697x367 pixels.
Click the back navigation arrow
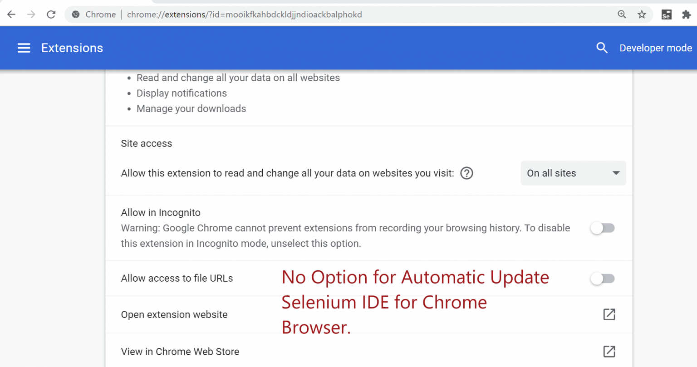click(11, 14)
